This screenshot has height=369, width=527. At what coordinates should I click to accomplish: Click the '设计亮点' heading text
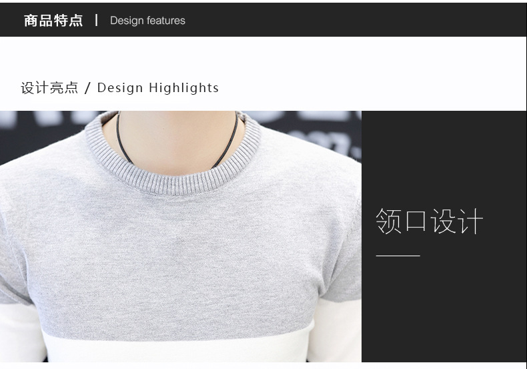49,87
